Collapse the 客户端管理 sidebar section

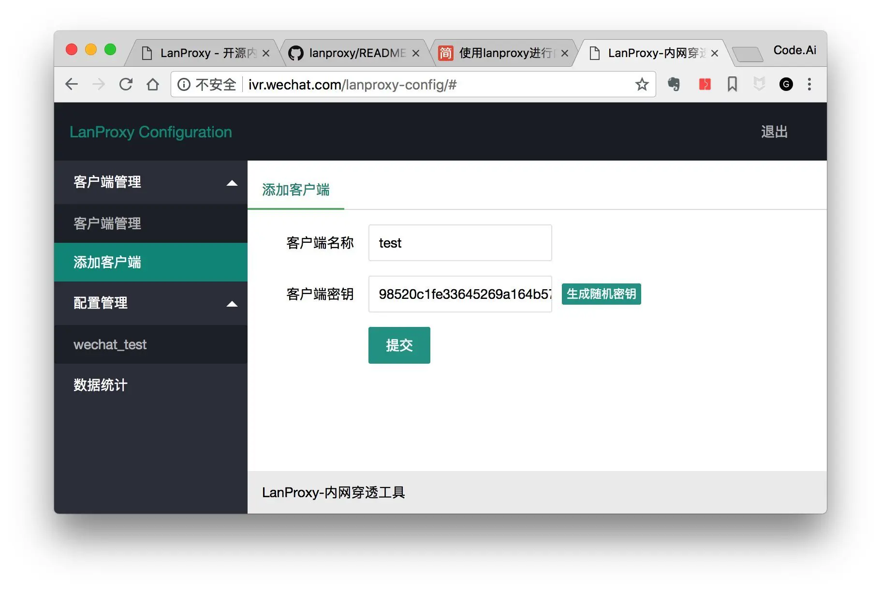point(232,183)
